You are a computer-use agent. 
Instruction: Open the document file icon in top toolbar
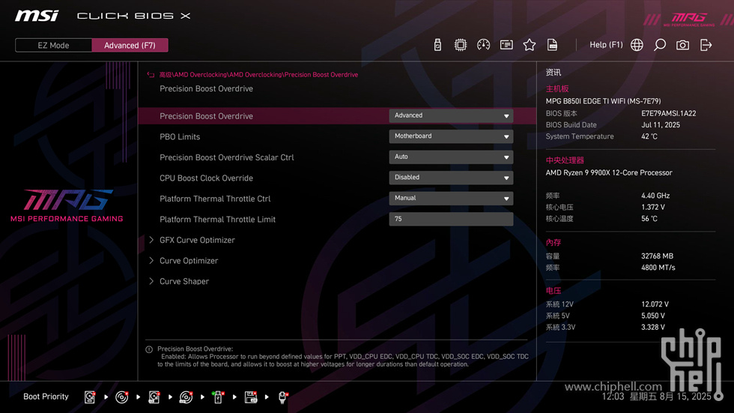coord(552,45)
